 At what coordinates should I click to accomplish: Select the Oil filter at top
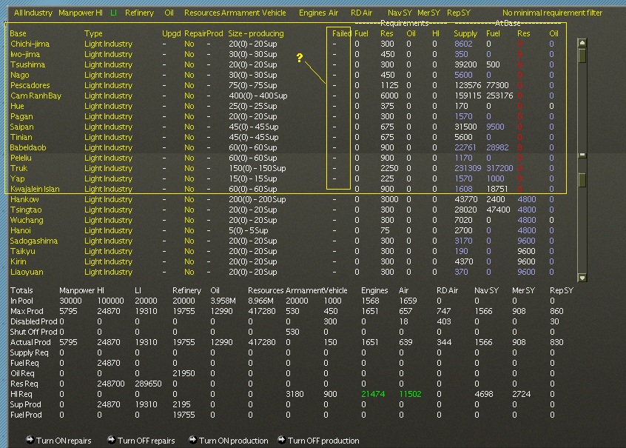pyautogui.click(x=169, y=13)
